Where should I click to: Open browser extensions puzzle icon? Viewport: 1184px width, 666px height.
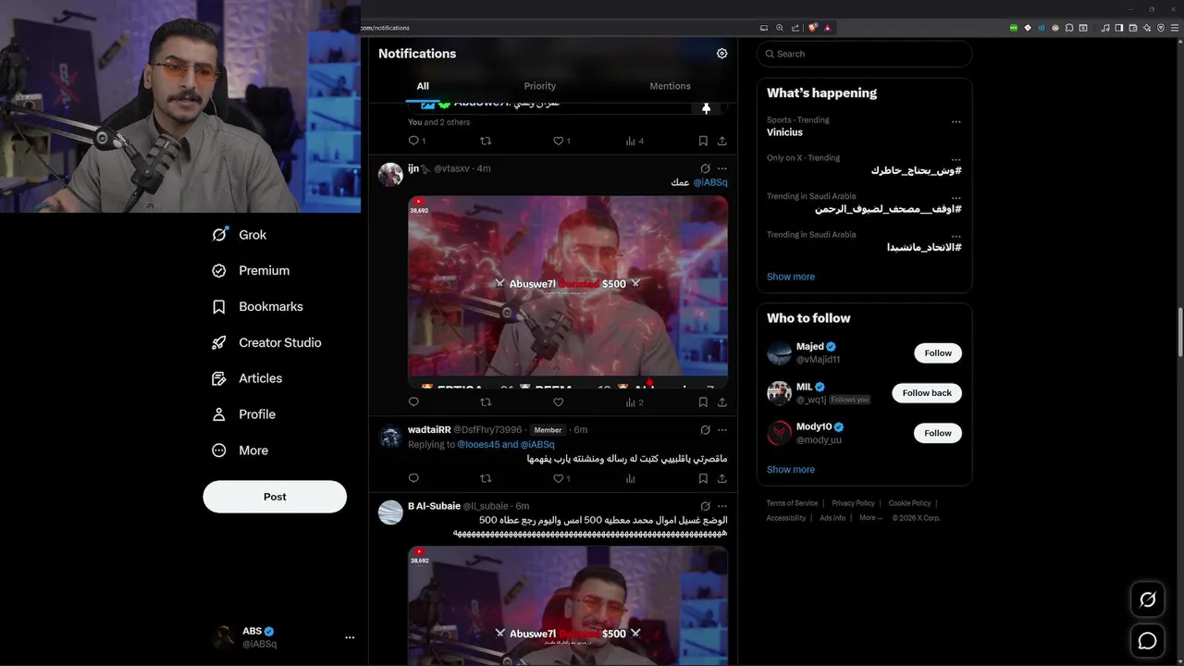(1067, 28)
